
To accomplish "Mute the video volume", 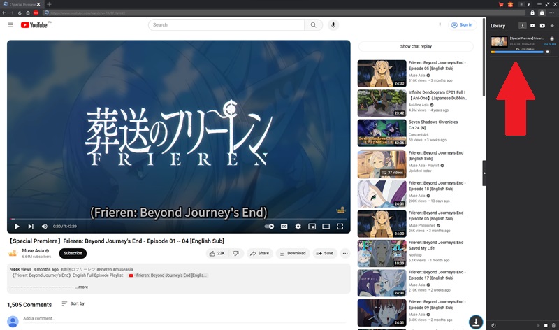I will click(x=45, y=227).
